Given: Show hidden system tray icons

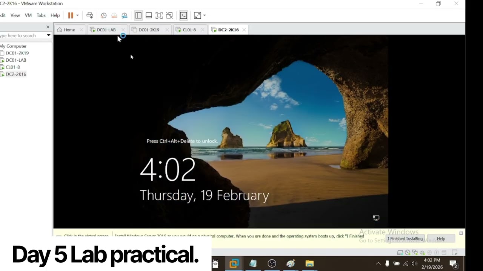Looking at the screenshot, I should coord(378,263).
